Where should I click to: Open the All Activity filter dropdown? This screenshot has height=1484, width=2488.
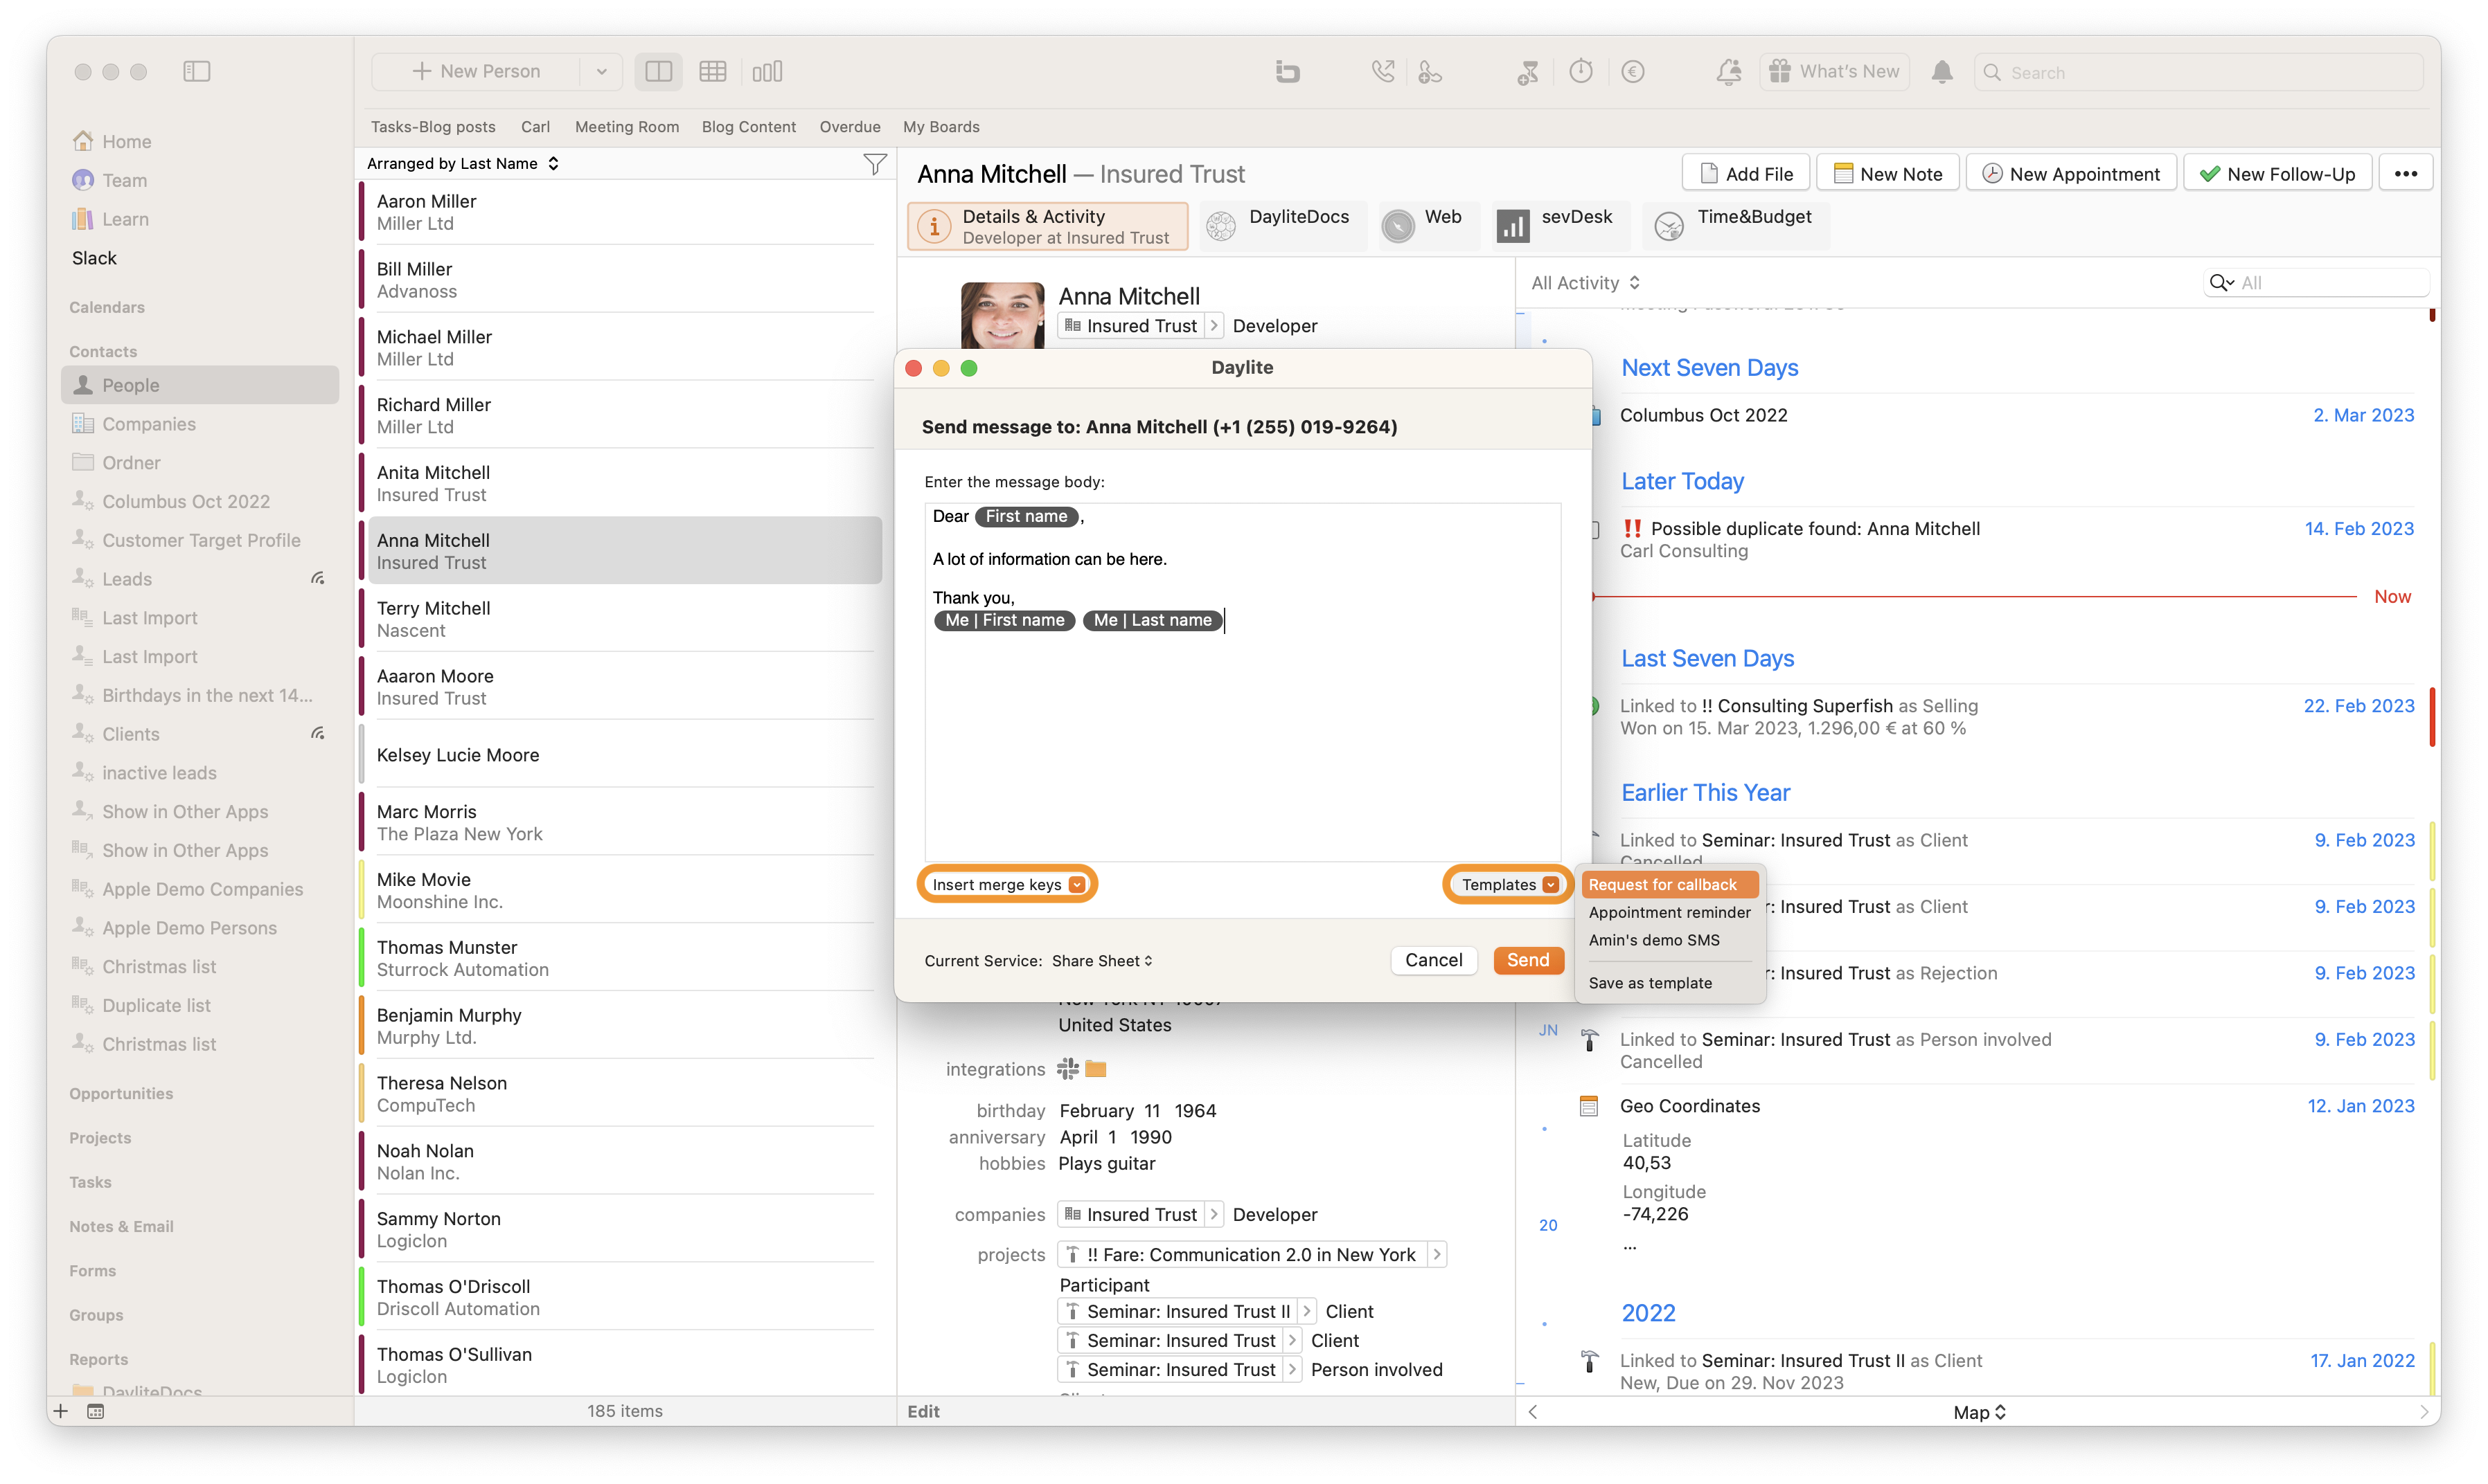tap(1585, 283)
